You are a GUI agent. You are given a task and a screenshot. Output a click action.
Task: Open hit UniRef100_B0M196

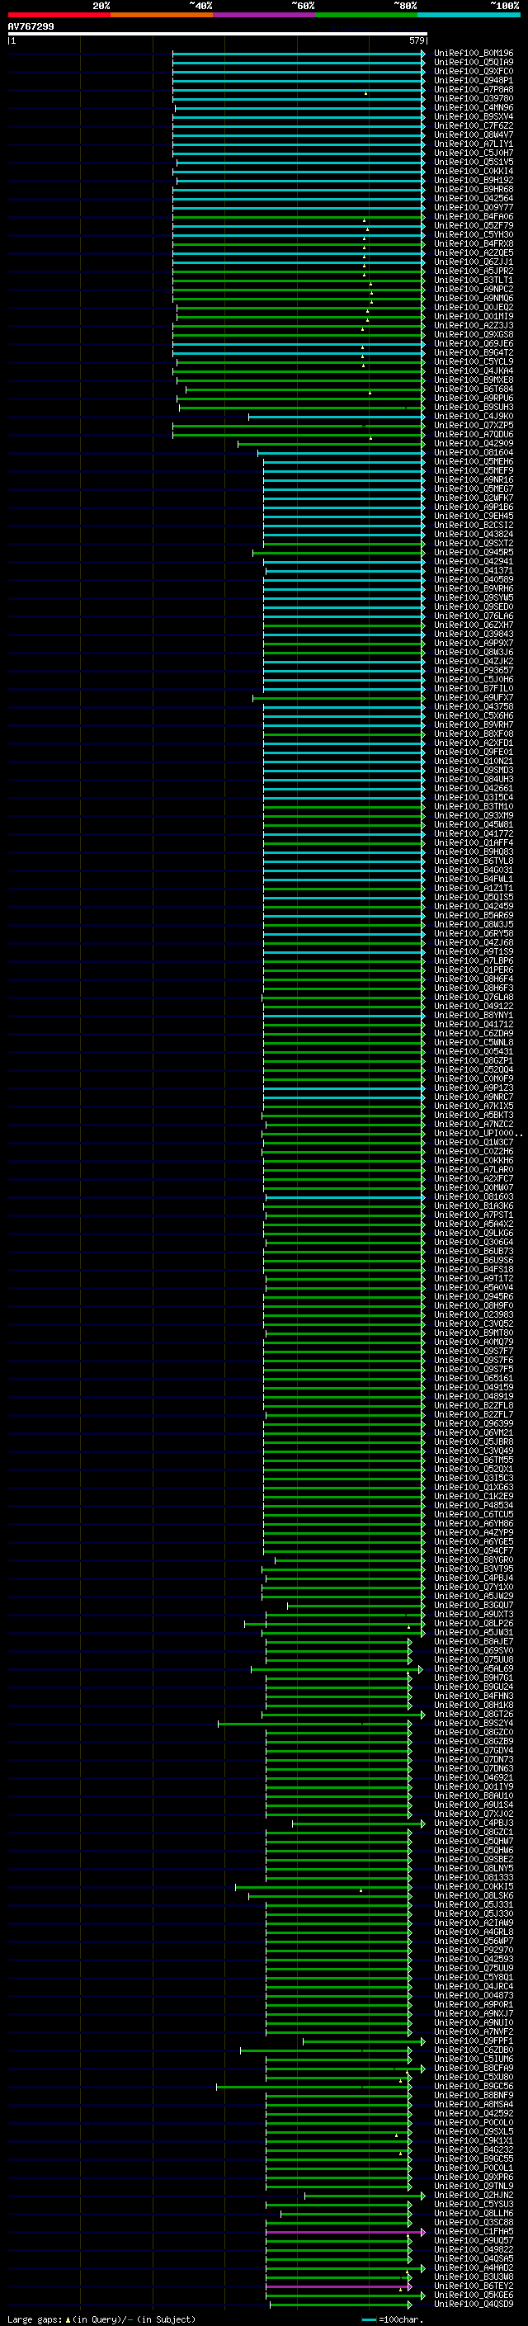point(474,54)
